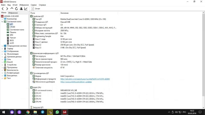Show hidden tray icons chevron
Viewport: 205px width, 115px height.
169,112
